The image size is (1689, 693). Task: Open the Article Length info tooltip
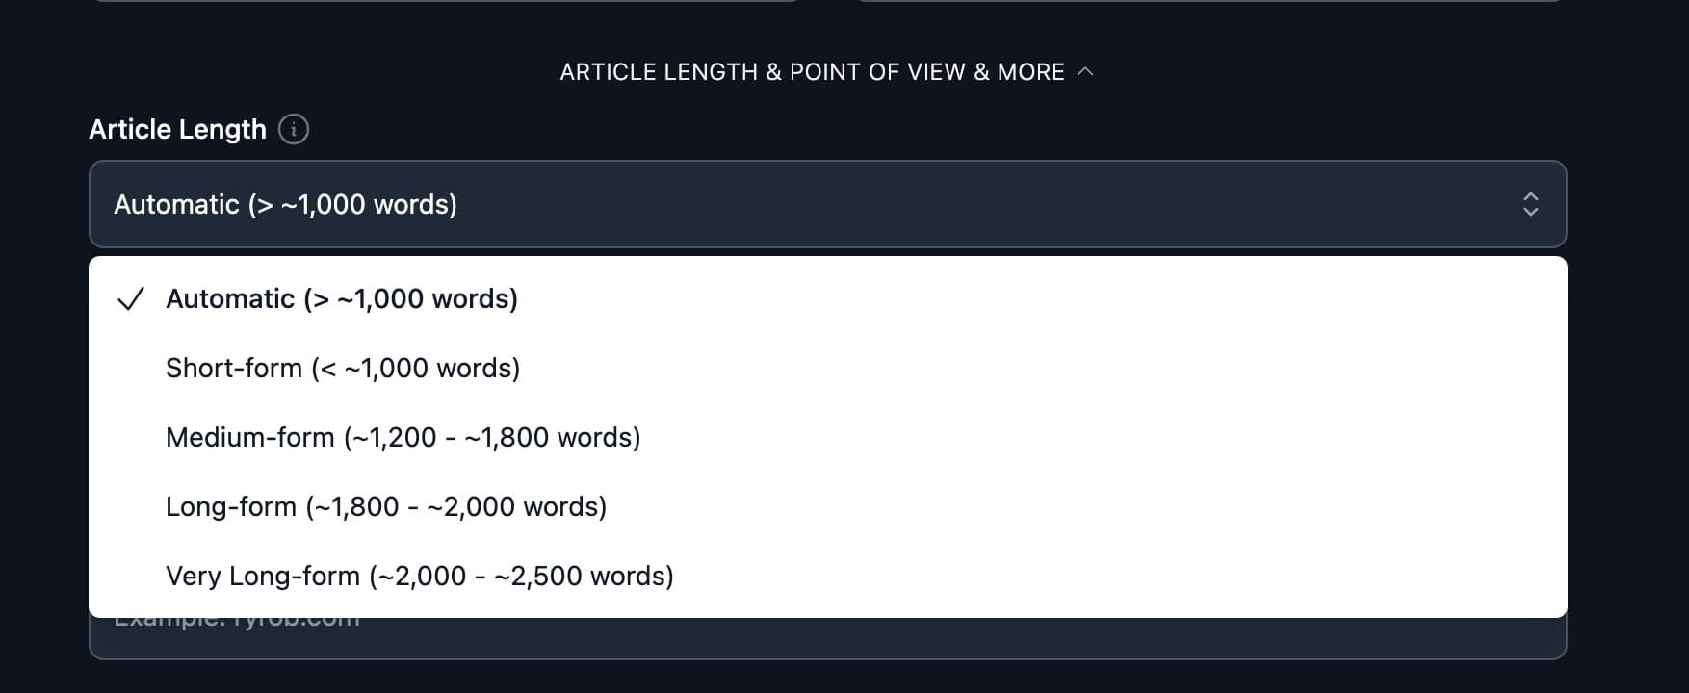pos(293,128)
